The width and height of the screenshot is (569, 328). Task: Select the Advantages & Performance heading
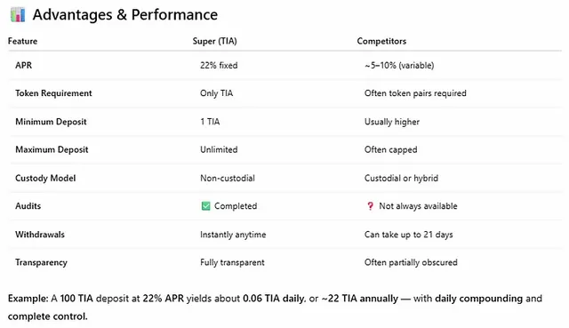(125, 15)
